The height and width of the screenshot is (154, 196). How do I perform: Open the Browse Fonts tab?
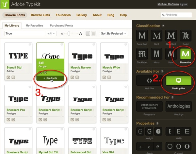15,15
